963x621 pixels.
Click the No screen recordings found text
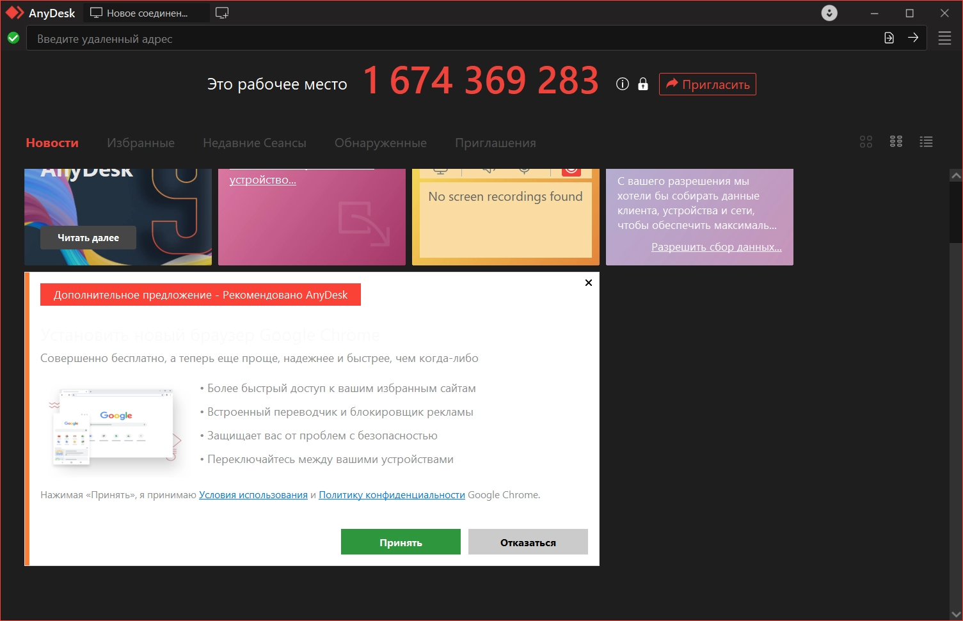coord(505,196)
